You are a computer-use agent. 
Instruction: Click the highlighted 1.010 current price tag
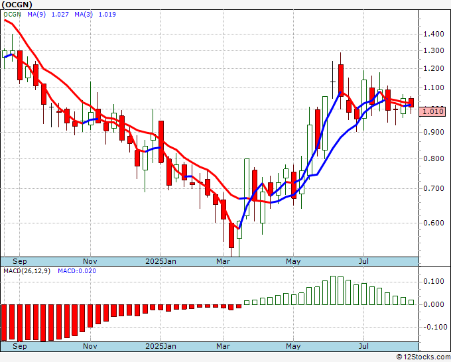click(x=432, y=111)
